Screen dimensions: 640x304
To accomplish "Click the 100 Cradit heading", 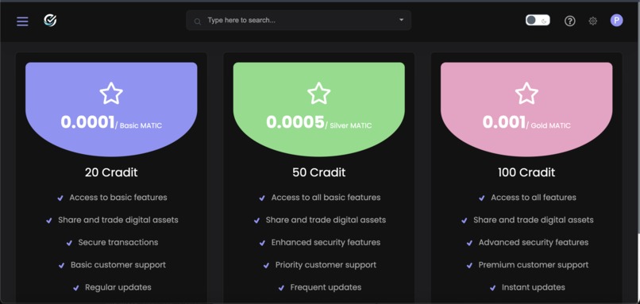I will click(x=526, y=172).
